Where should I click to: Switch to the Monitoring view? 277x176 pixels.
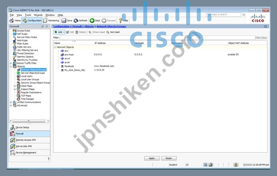tap(51, 20)
